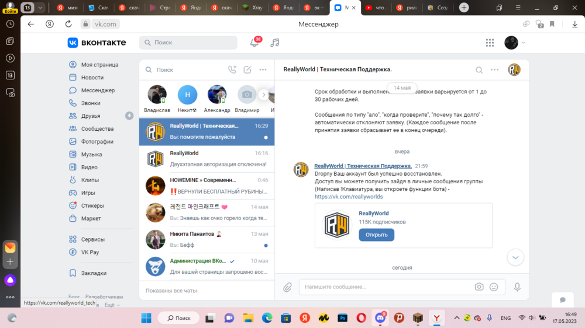Open Windows taskbar Поиск search box
This screenshot has width=585, height=328.
click(179, 318)
